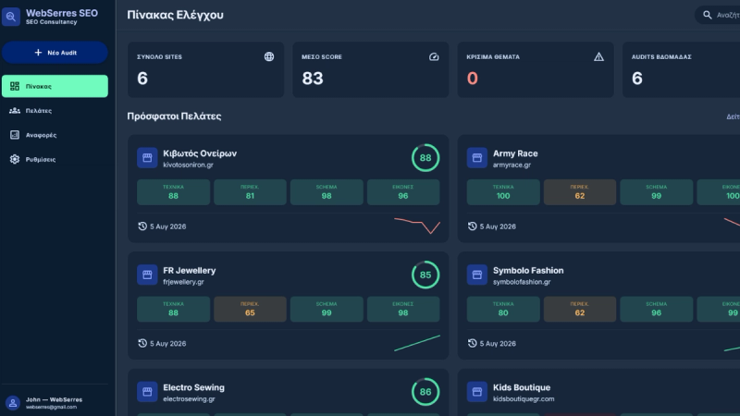Click Περιεχ. 62 tile on Symbolo Fashion

point(580,309)
